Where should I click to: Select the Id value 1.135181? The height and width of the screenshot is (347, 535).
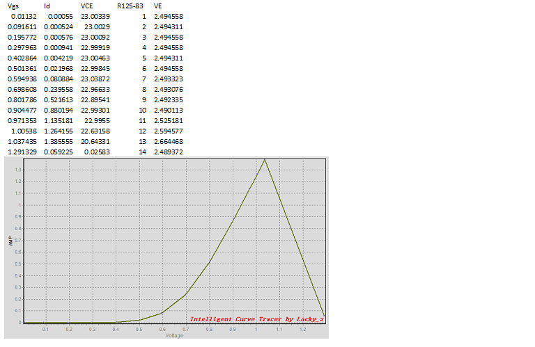(59, 121)
